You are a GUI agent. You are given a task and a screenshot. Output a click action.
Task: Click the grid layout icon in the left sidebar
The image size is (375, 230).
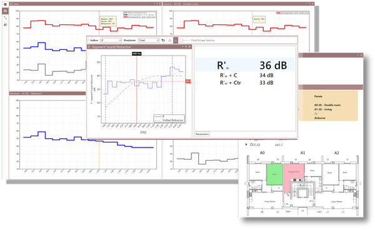5,4
